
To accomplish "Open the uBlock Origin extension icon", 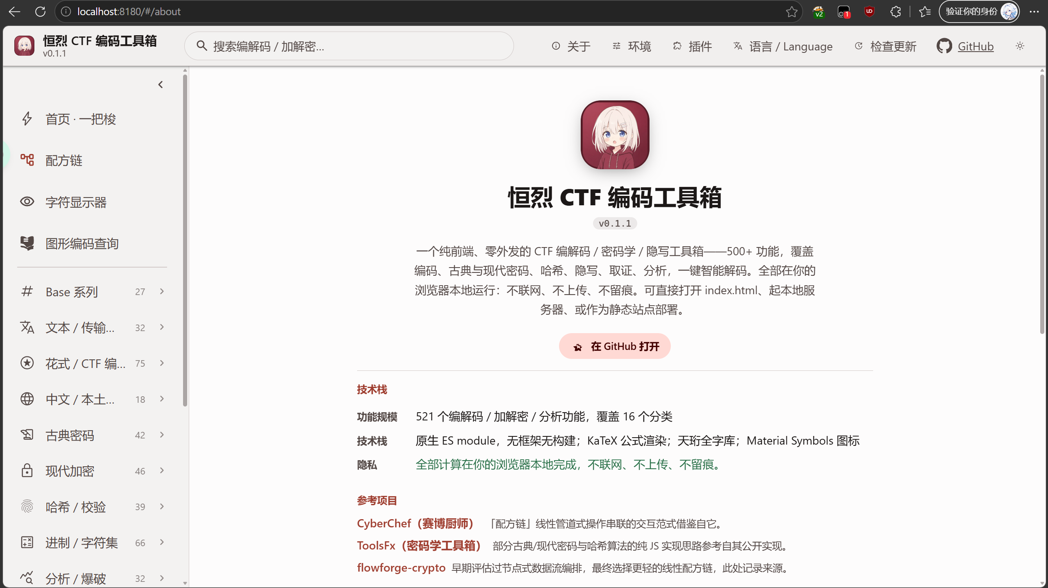I will 869,11.
